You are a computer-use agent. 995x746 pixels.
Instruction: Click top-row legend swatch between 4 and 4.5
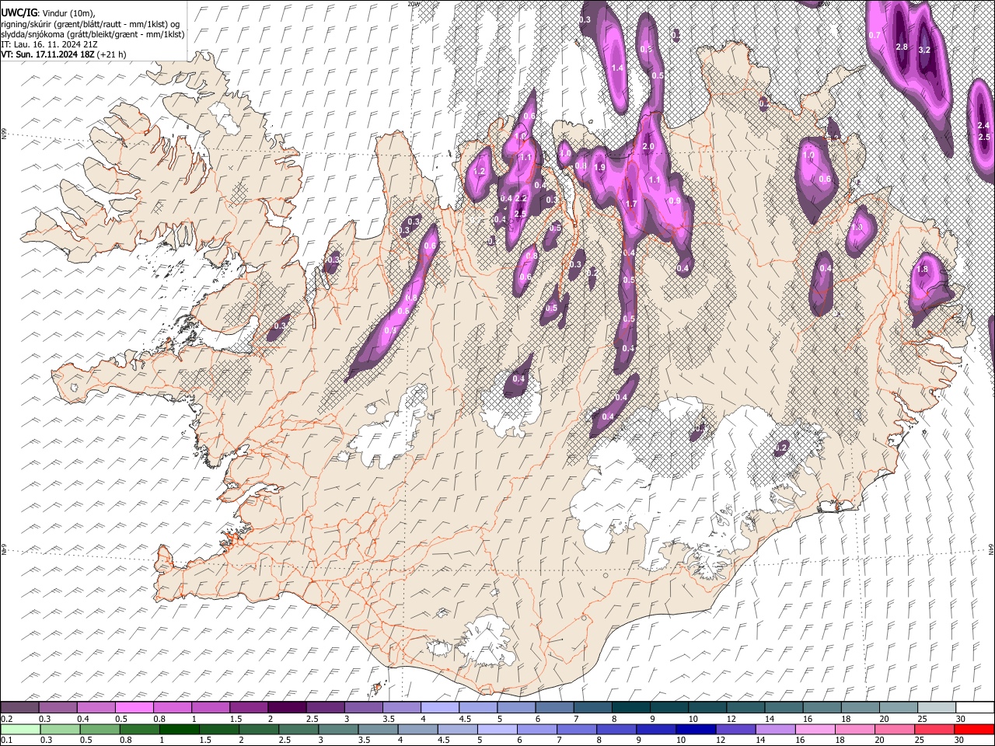439,707
